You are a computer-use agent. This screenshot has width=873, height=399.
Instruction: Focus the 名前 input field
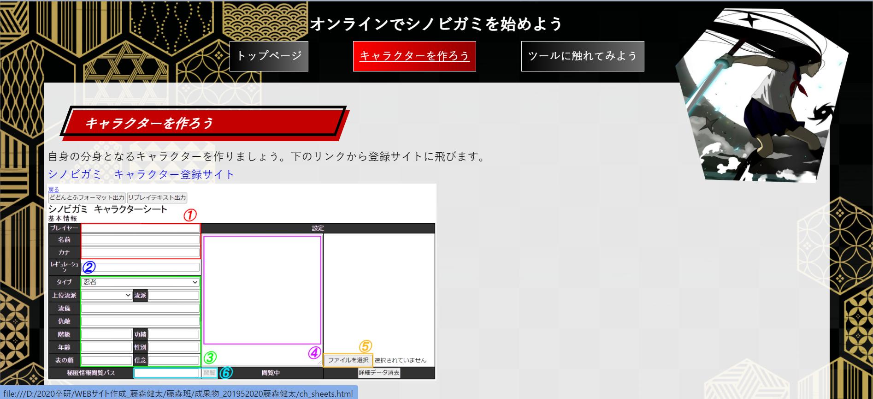[141, 240]
